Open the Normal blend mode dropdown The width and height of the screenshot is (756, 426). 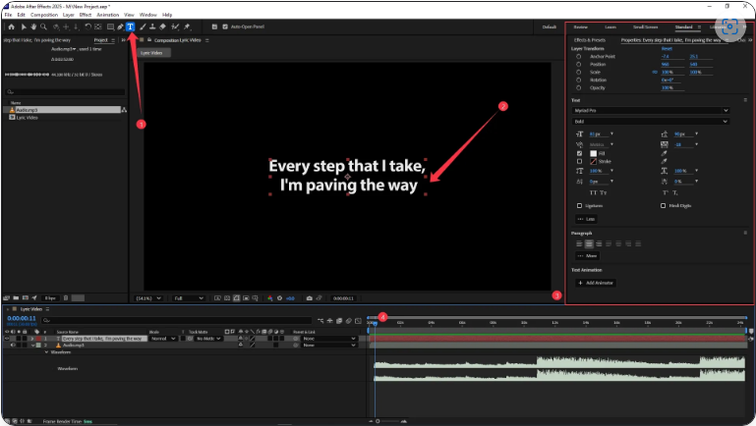[x=163, y=339]
